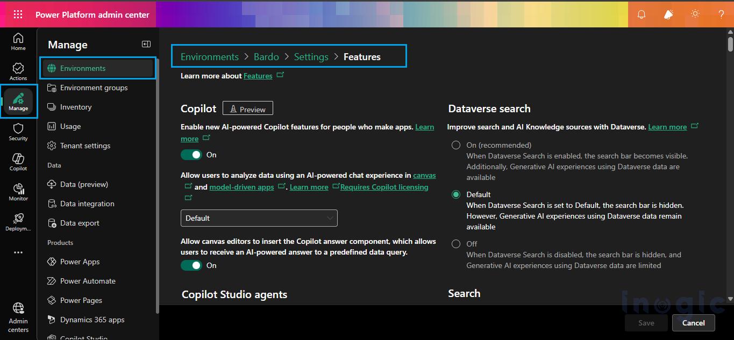The image size is (734, 340).
Task: Collapse the Manage navigation pane
Action: [146, 44]
